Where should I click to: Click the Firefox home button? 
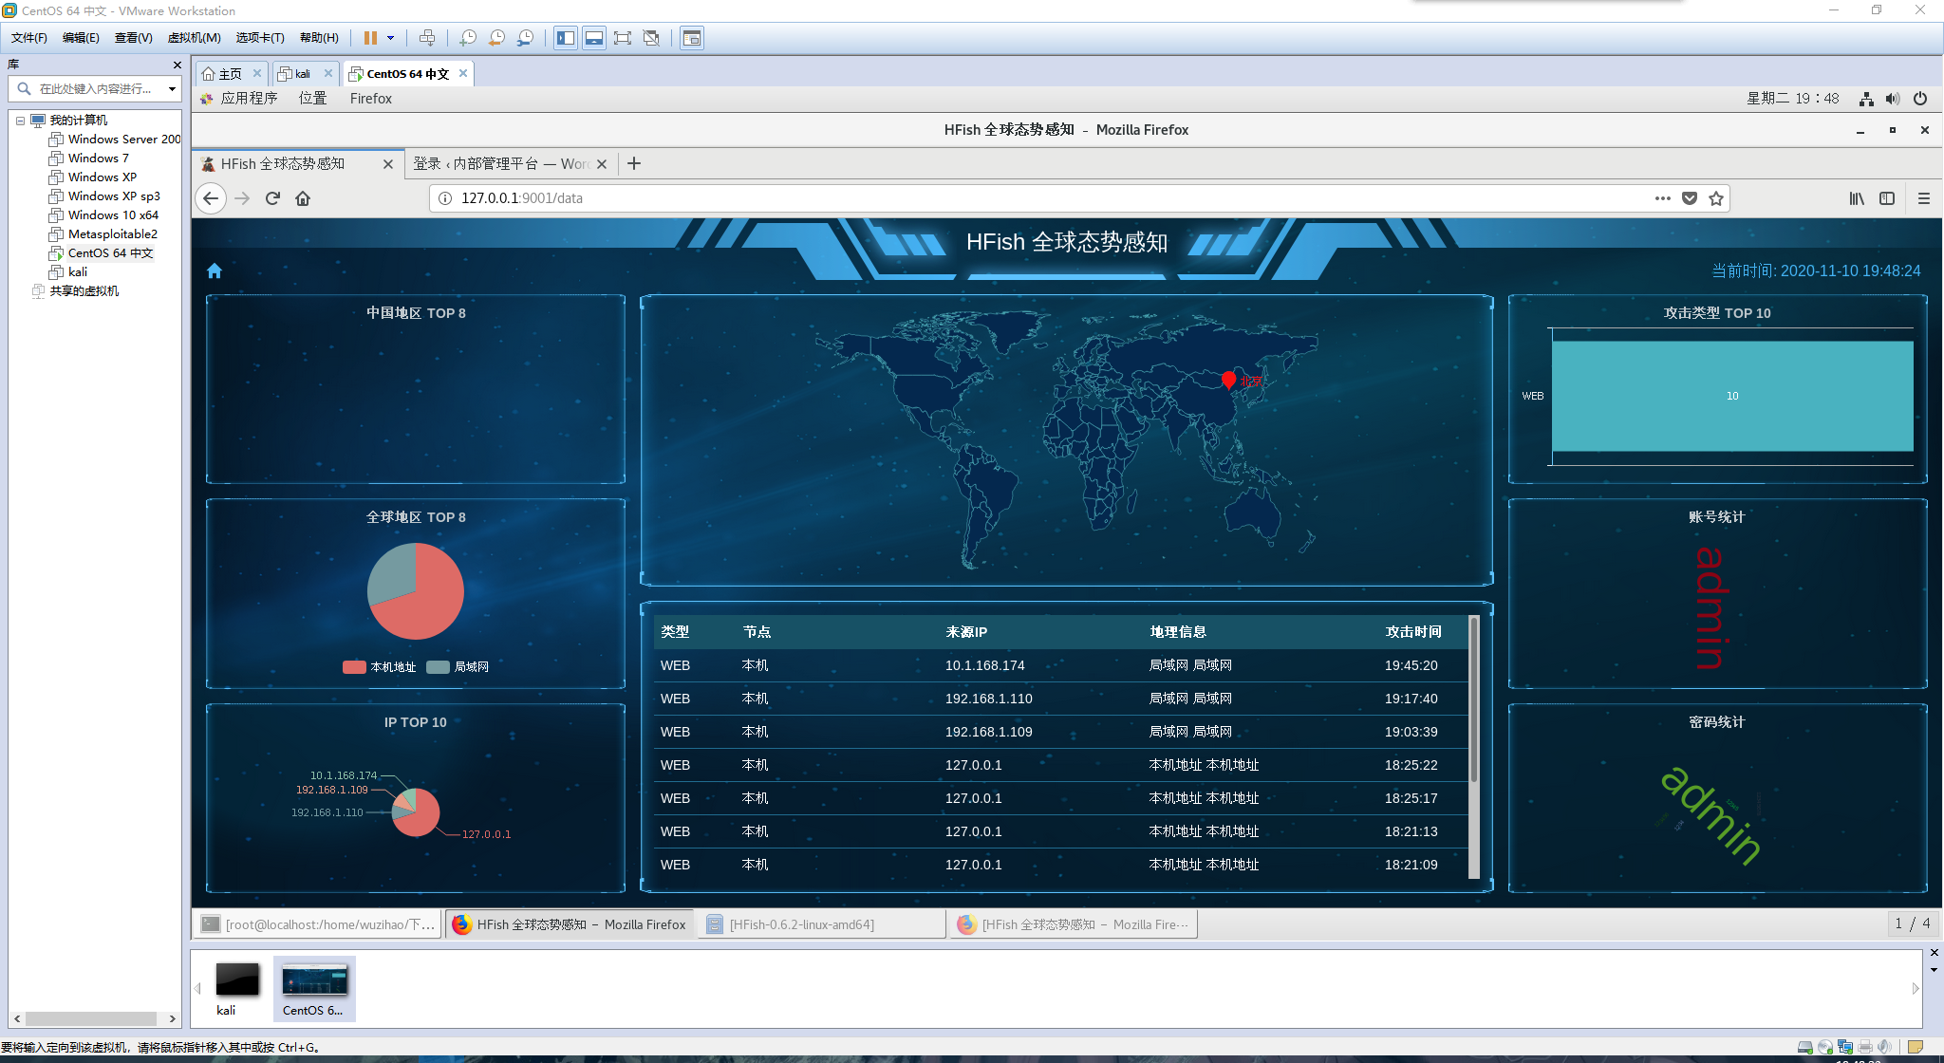pyautogui.click(x=303, y=198)
